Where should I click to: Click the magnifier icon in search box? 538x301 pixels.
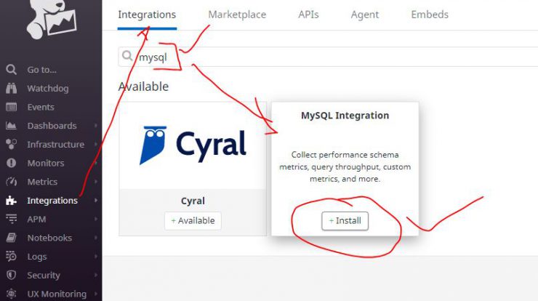127,55
